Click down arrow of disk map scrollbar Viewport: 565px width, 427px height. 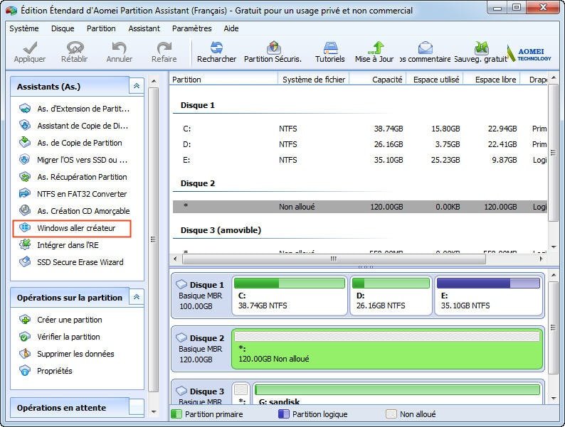pyautogui.click(x=553, y=398)
